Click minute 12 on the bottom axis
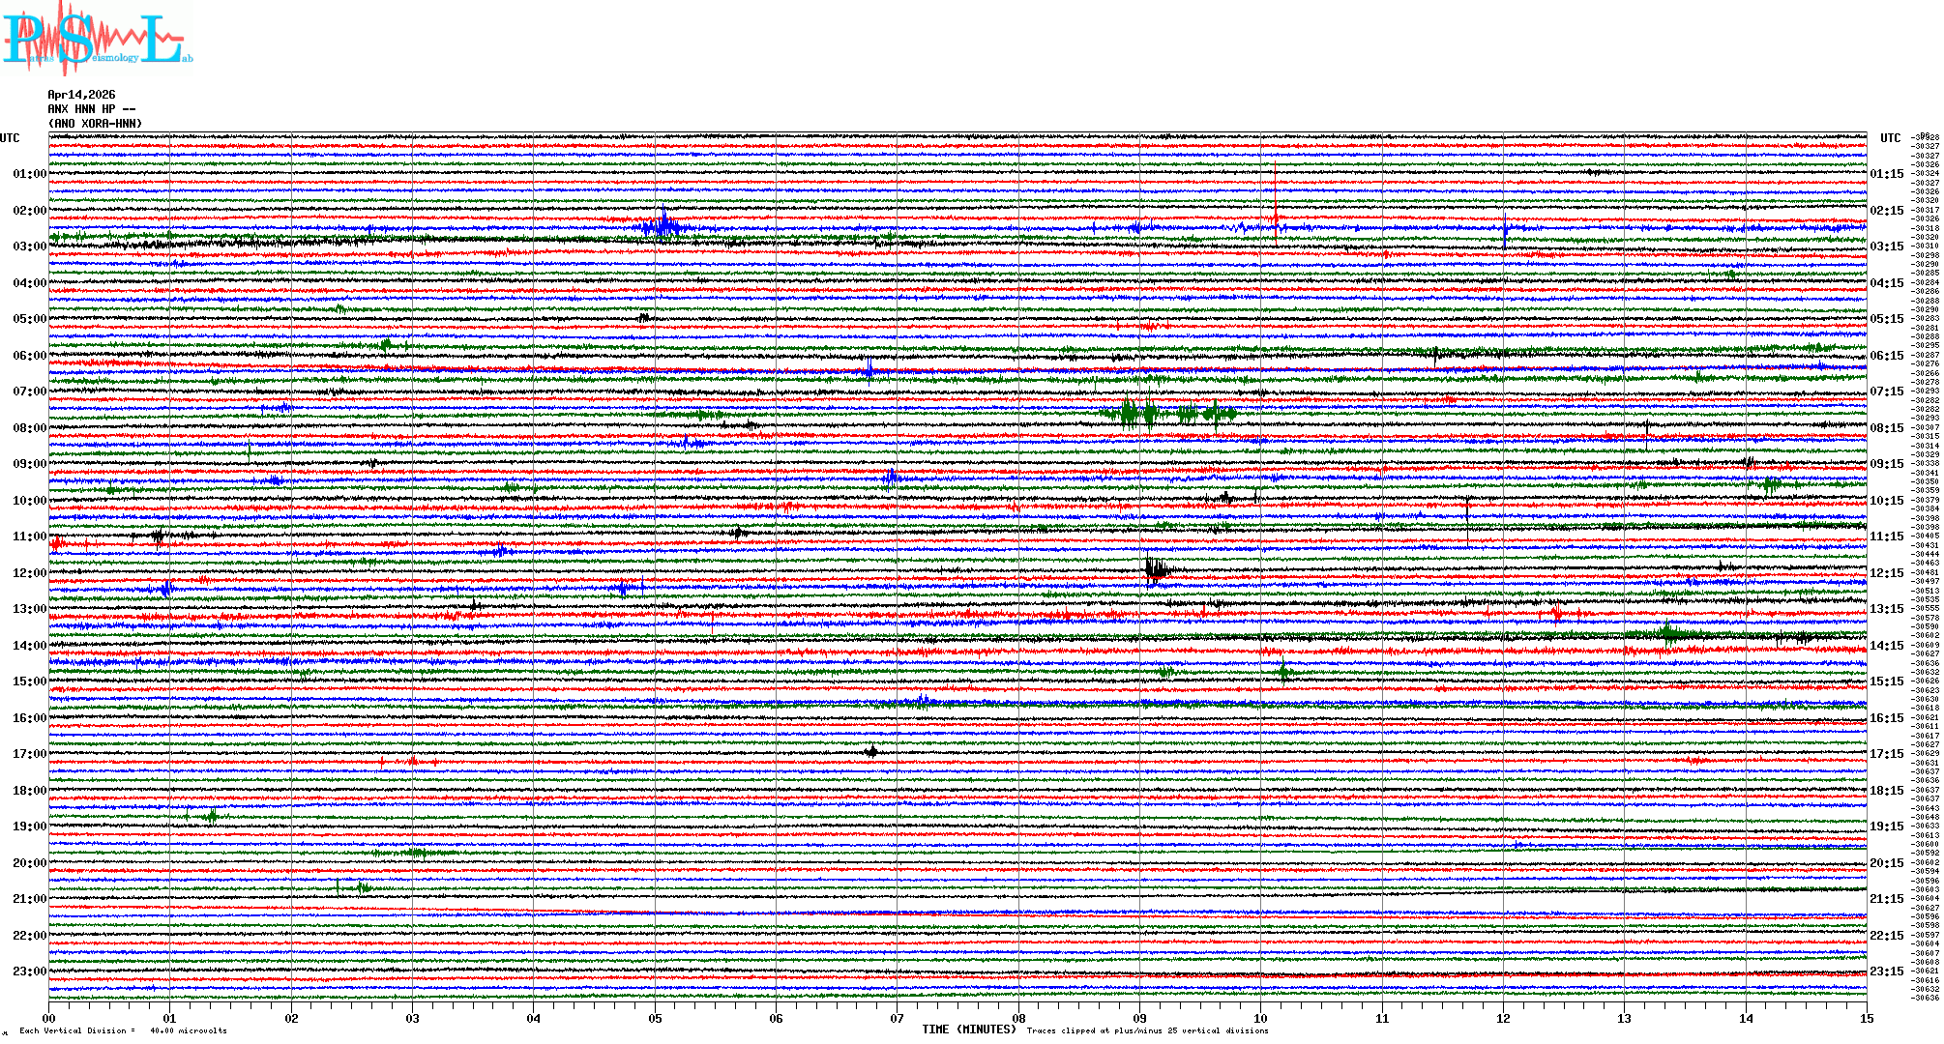 1503,1018
